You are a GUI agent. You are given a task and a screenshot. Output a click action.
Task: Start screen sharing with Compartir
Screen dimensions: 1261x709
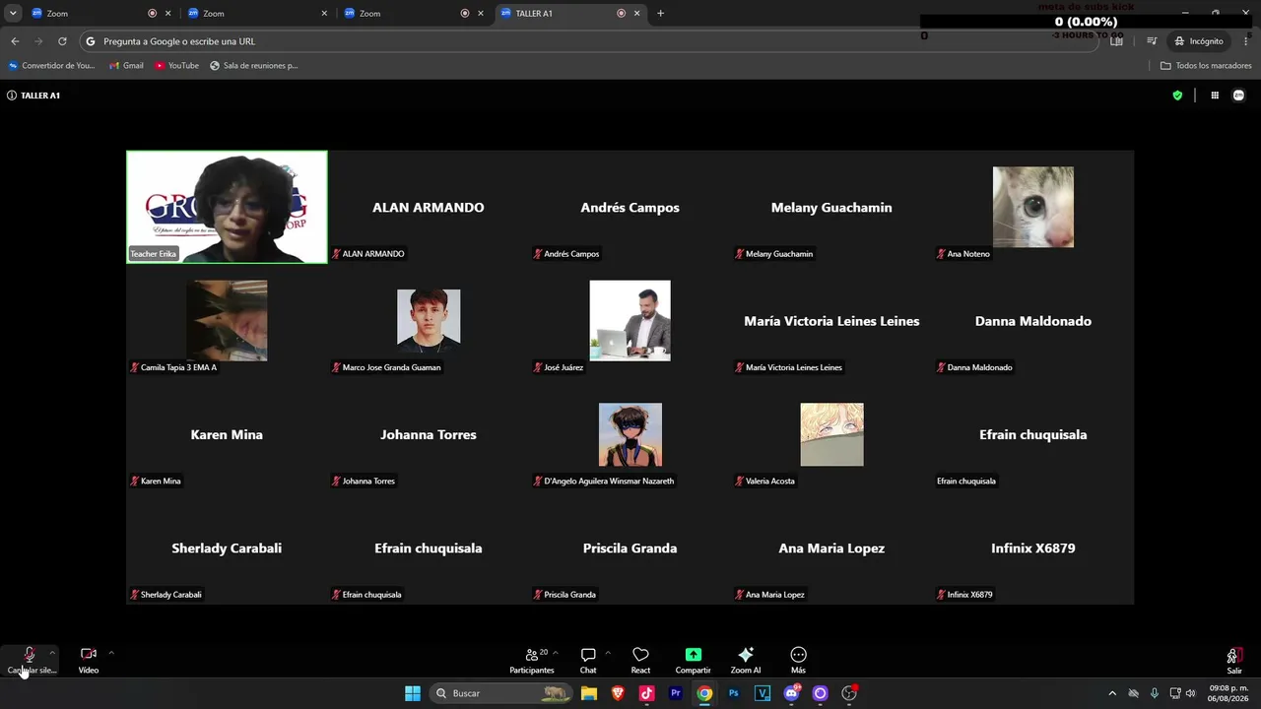click(693, 659)
